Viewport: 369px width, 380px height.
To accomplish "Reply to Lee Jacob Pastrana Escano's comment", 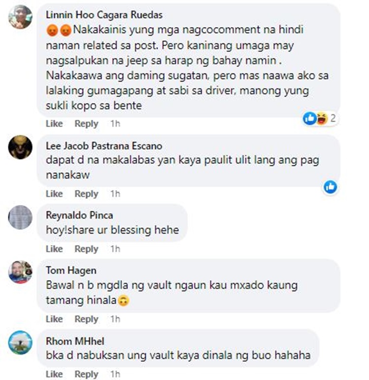I will 87,193.
